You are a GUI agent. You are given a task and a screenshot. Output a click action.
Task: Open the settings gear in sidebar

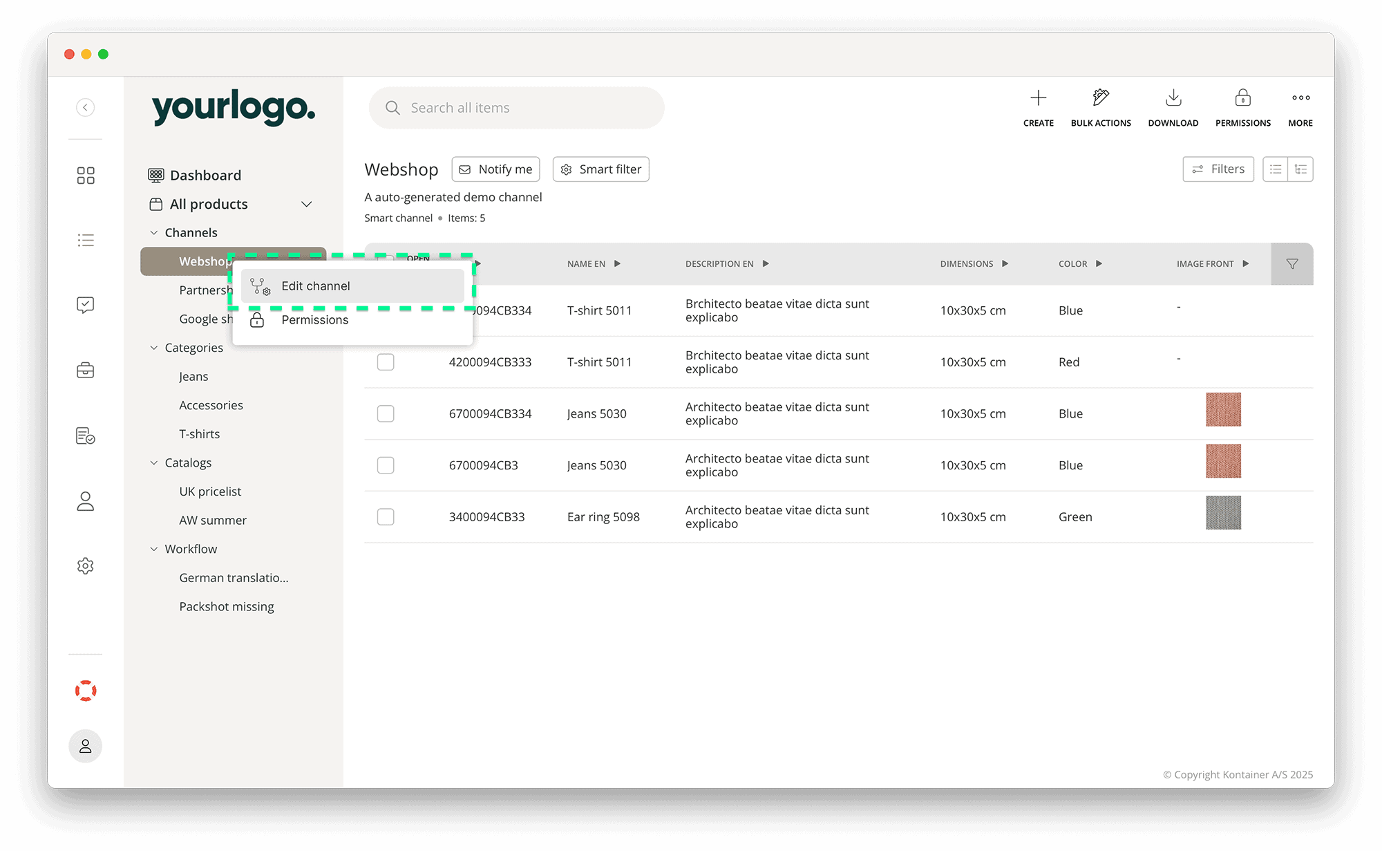point(86,565)
